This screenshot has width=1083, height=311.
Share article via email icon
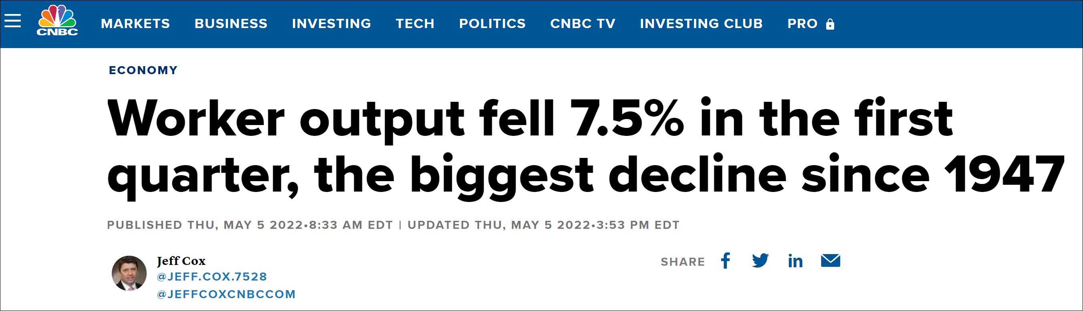tap(830, 261)
